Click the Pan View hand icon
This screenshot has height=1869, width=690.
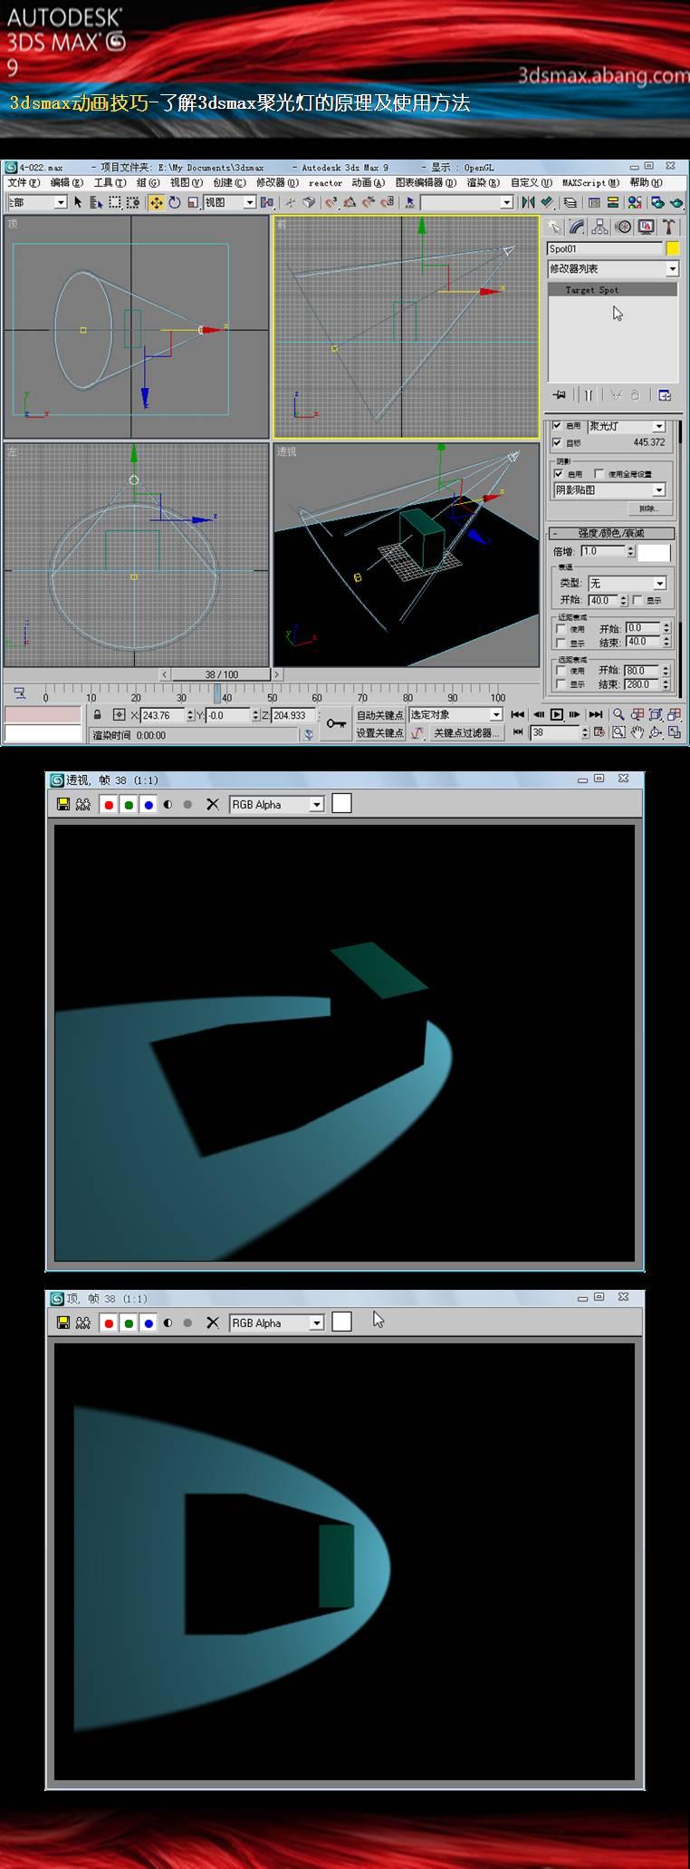tap(637, 732)
